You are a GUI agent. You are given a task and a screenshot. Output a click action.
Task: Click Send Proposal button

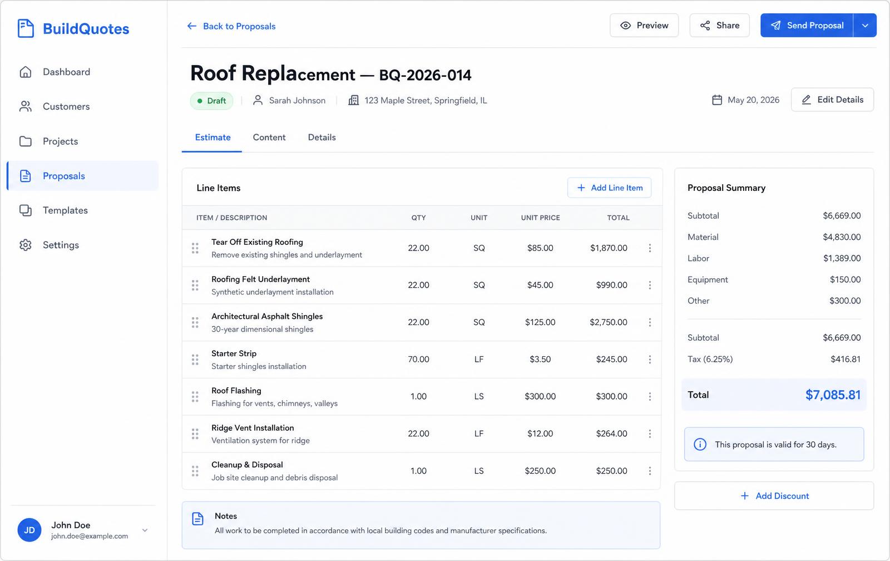pyautogui.click(x=807, y=26)
